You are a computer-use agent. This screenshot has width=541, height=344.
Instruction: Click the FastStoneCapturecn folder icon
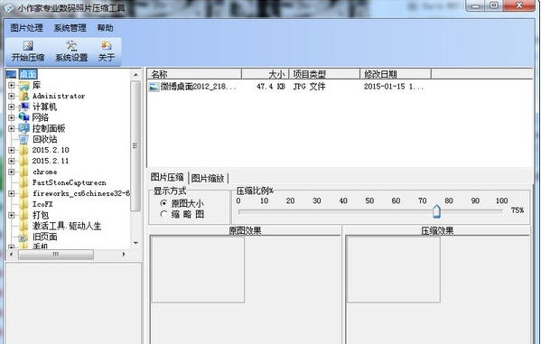pos(23,182)
